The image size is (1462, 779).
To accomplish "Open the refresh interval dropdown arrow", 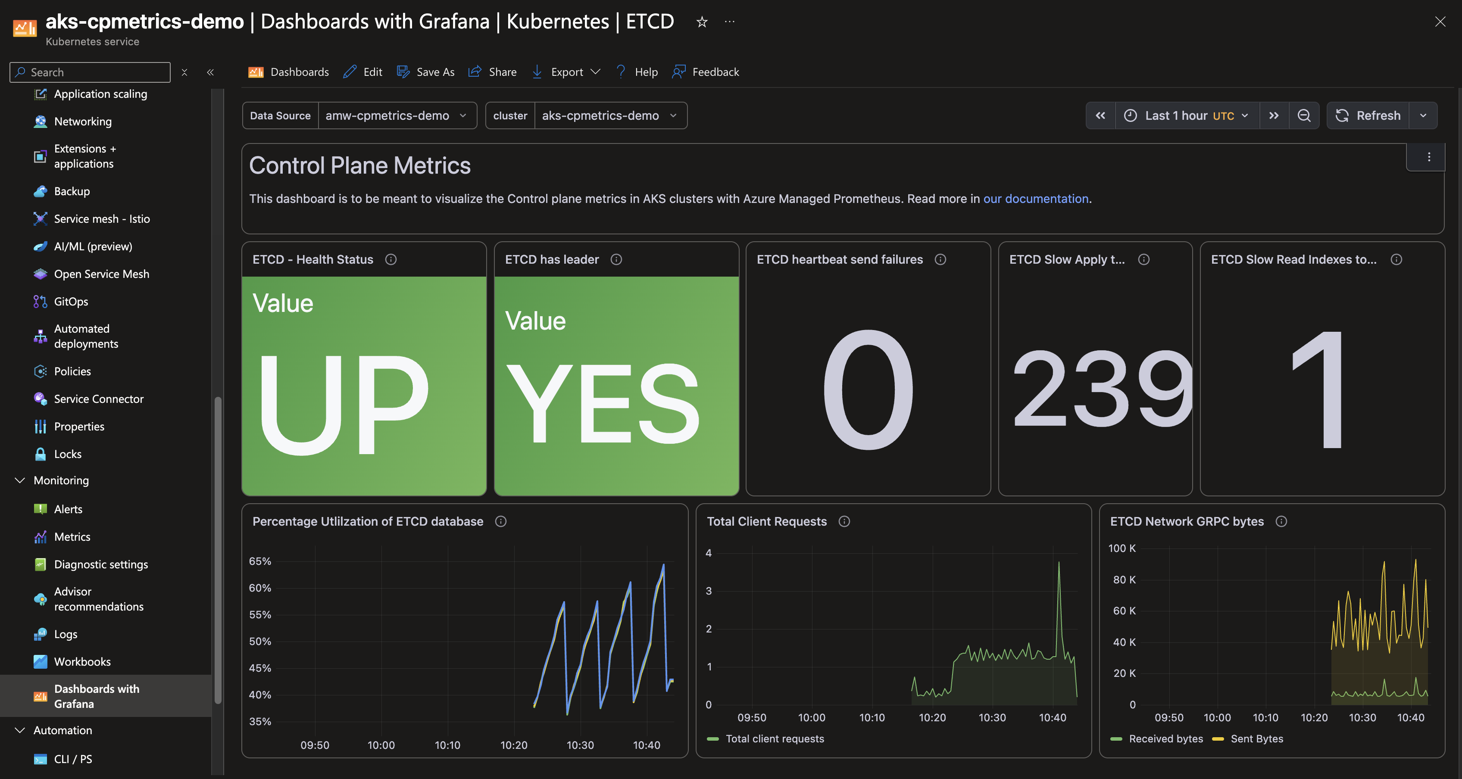I will (x=1423, y=116).
